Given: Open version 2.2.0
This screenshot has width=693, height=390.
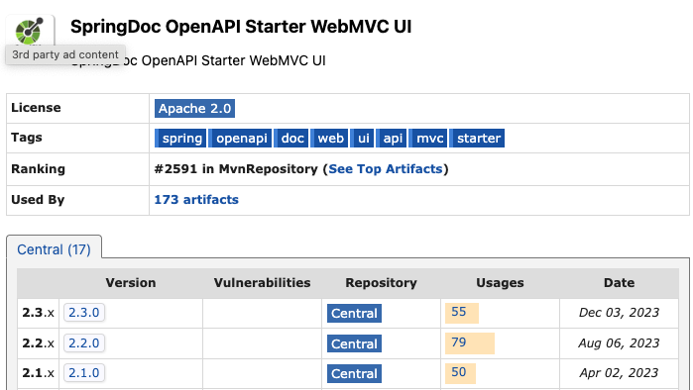Looking at the screenshot, I should [x=84, y=342].
